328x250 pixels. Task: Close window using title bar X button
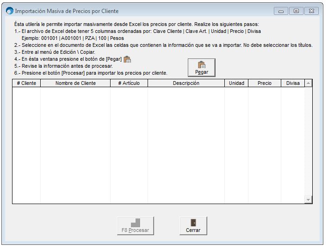pos(311,11)
